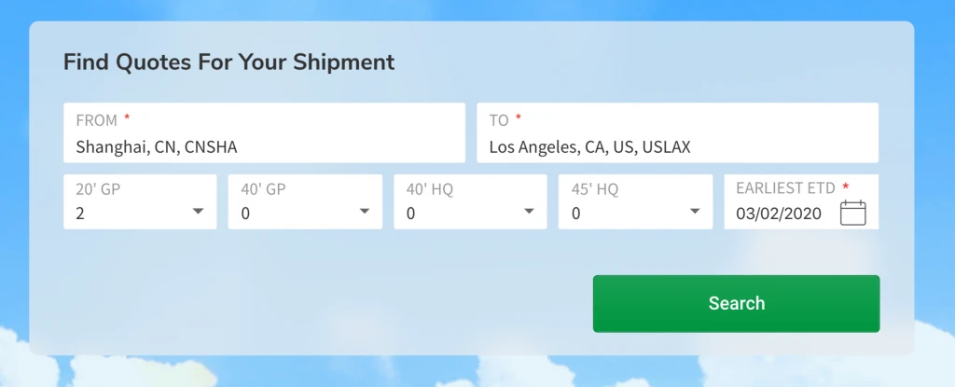Open the calendar date picker icon
This screenshot has width=955, height=387.
[852, 214]
